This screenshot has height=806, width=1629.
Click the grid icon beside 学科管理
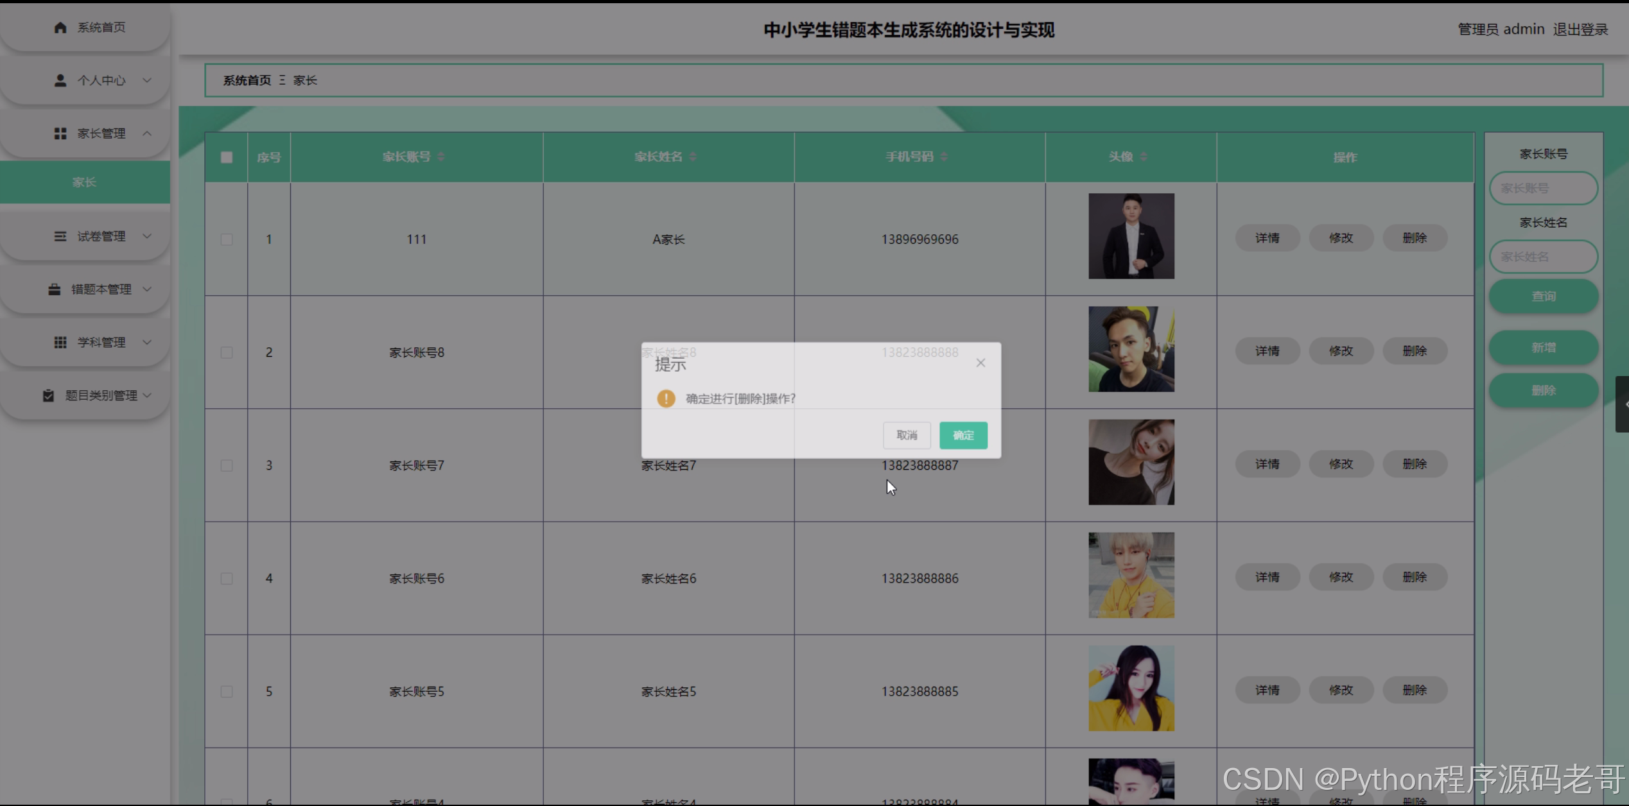[60, 342]
